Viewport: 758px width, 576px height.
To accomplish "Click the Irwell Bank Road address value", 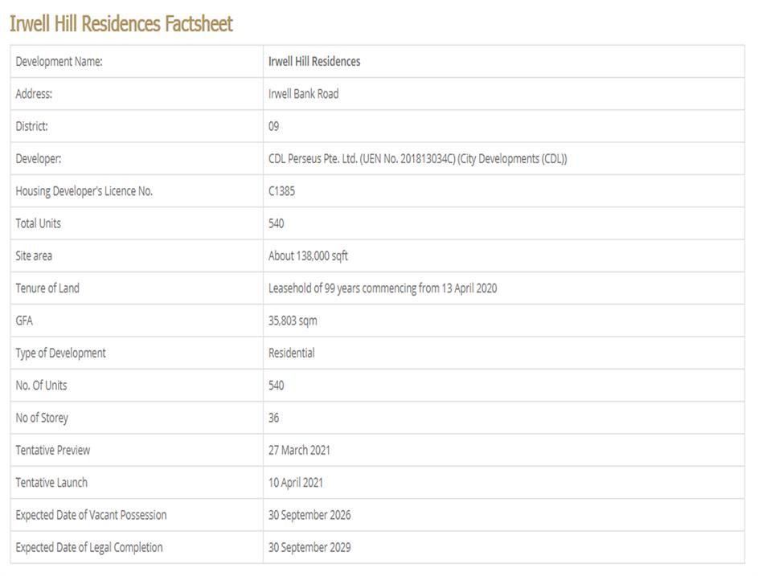I will coord(303,94).
